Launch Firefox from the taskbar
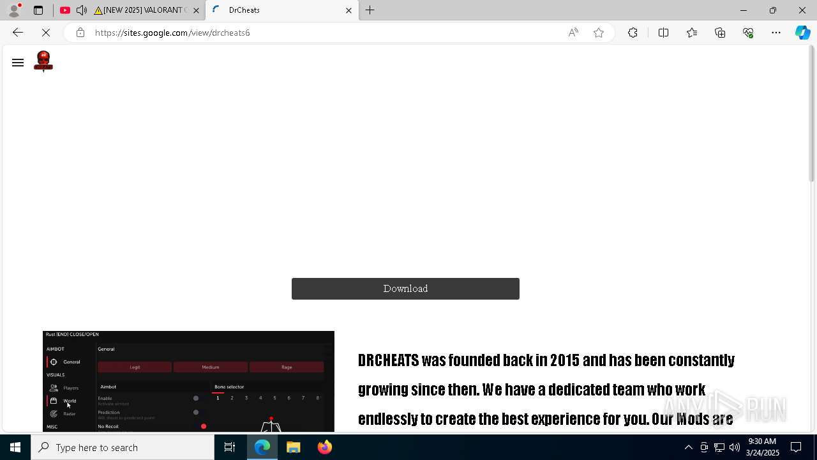 pos(325,447)
